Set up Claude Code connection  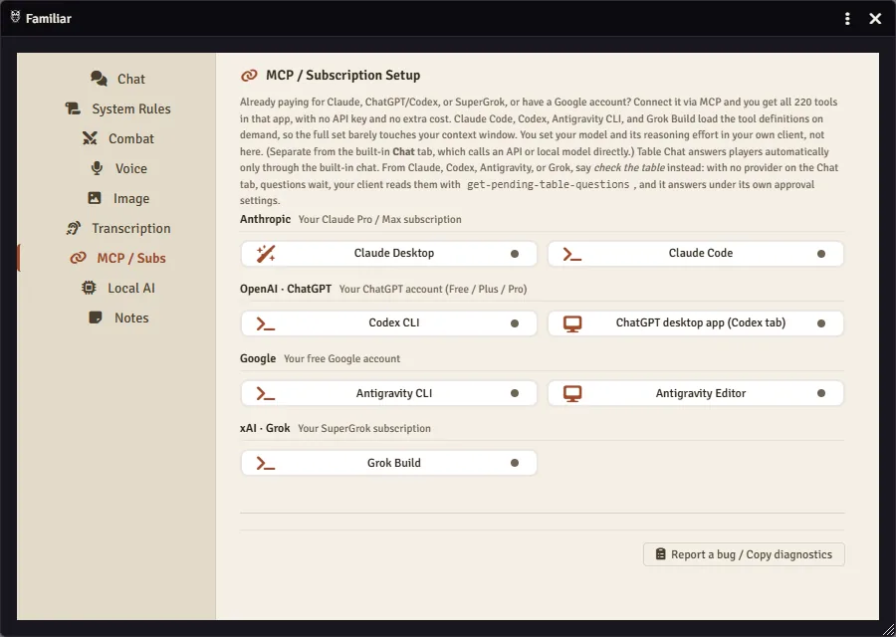click(696, 254)
